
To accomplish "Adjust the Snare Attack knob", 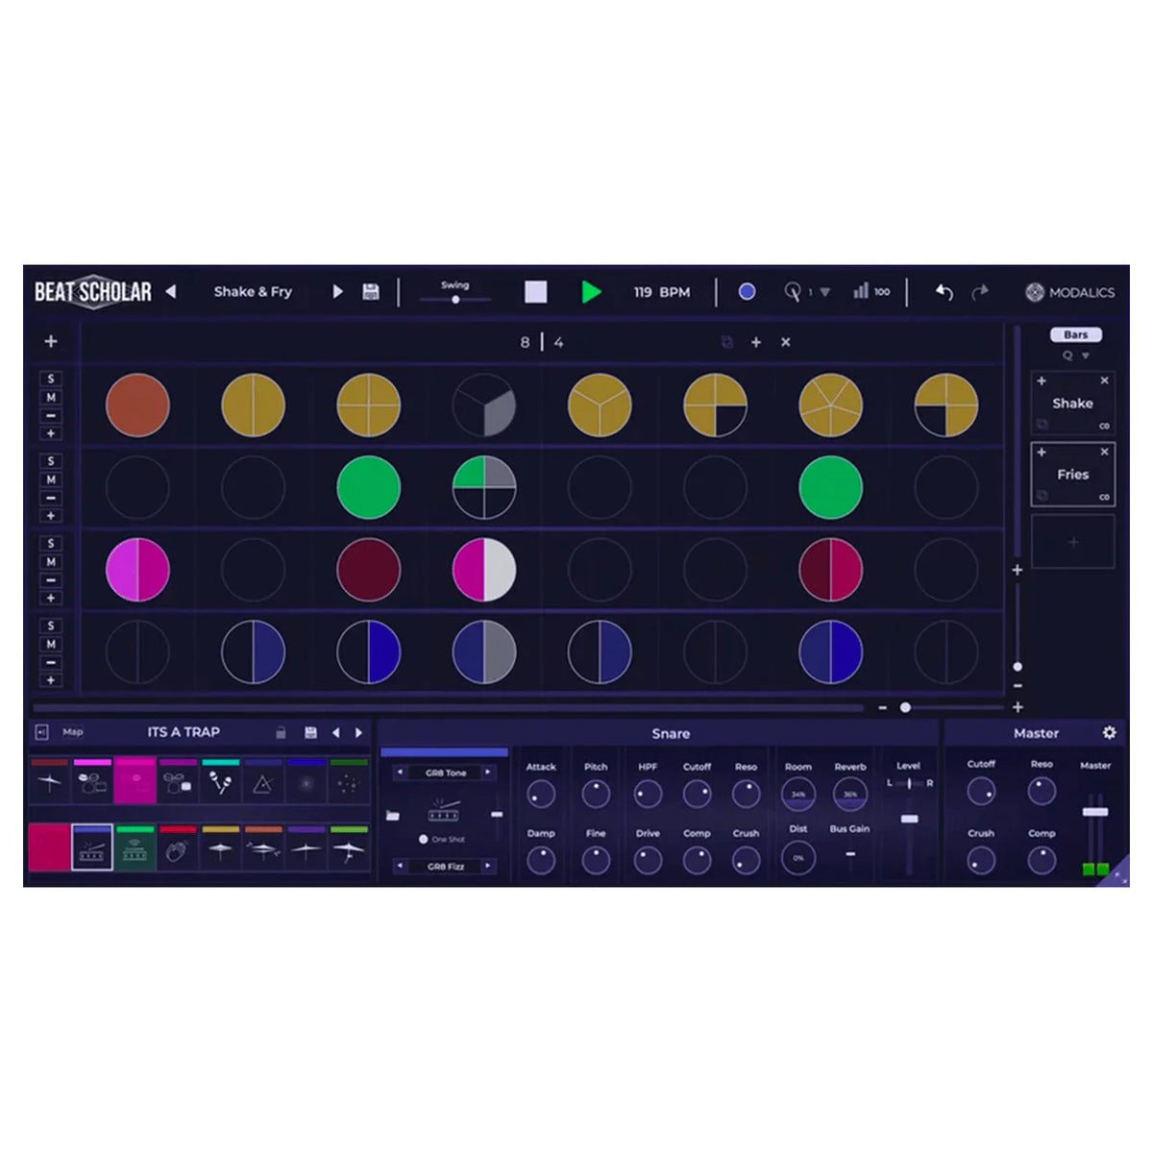I will (x=541, y=795).
